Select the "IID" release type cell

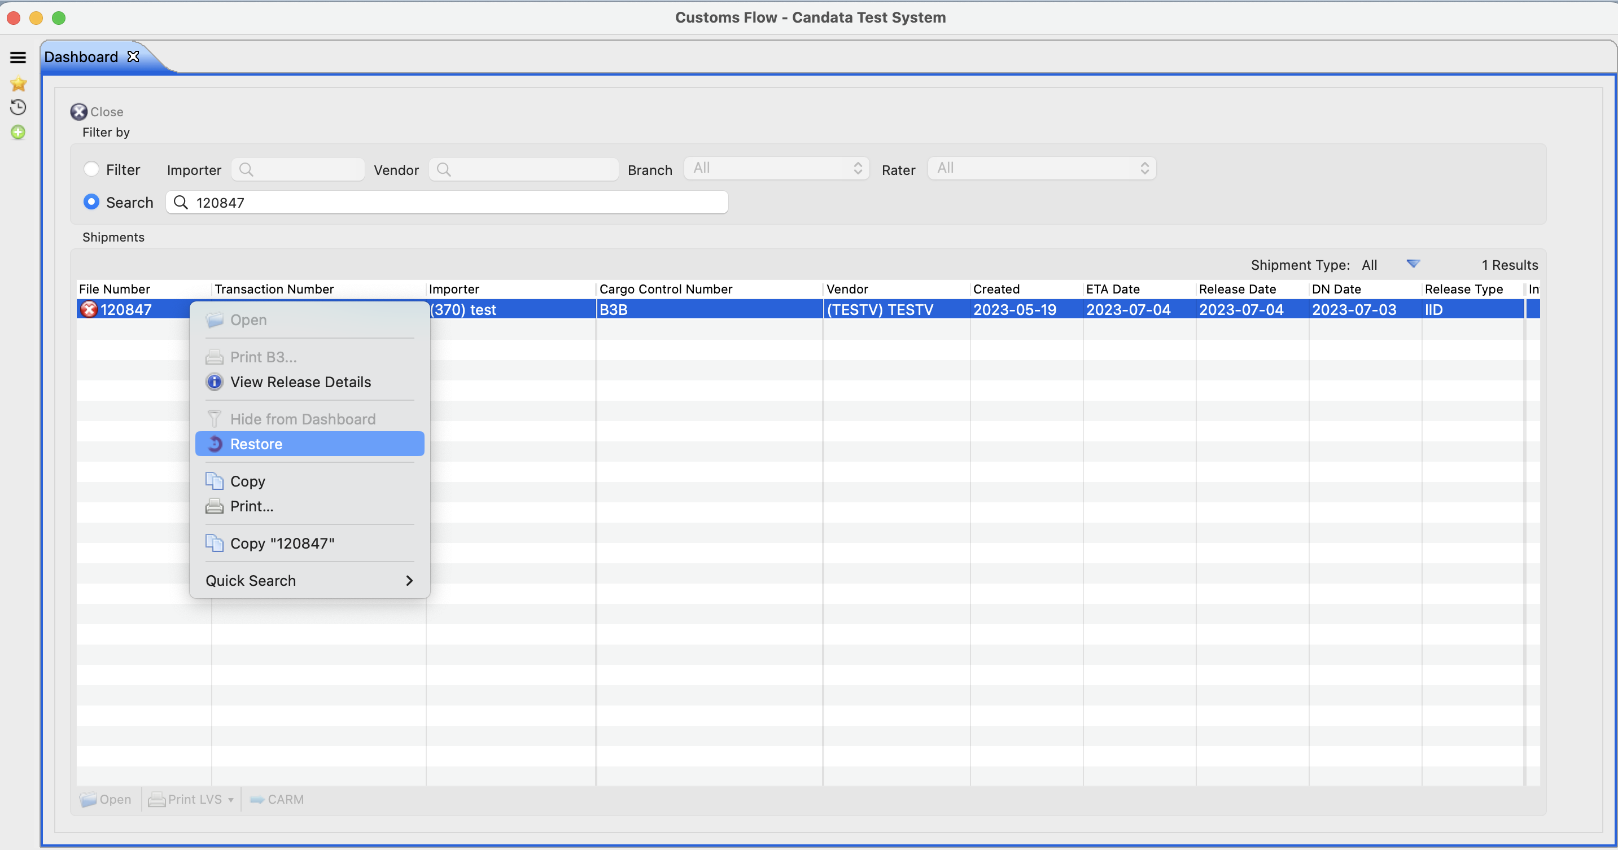[1473, 309]
